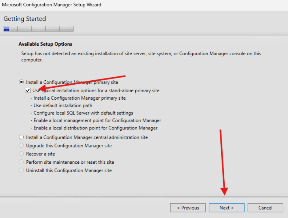The width and height of the screenshot is (288, 218).
Task: Click the last wizard progress segment
Action: [66, 29]
